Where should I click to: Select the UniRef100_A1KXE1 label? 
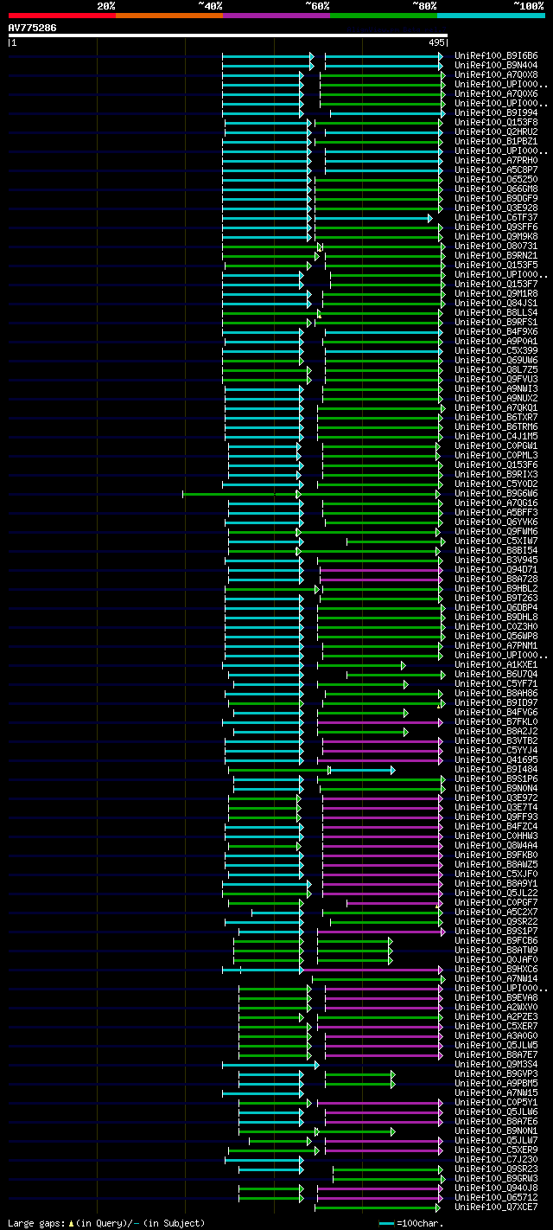pyautogui.click(x=496, y=664)
